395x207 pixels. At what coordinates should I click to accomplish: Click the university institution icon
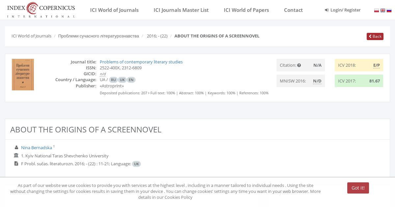click(x=16, y=155)
